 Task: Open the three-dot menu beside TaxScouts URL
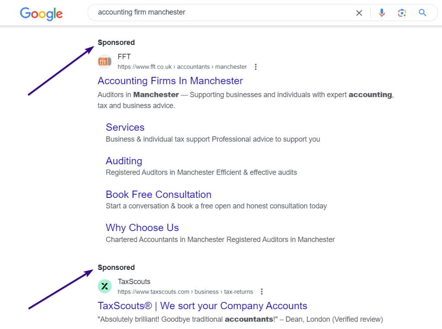[262, 291]
